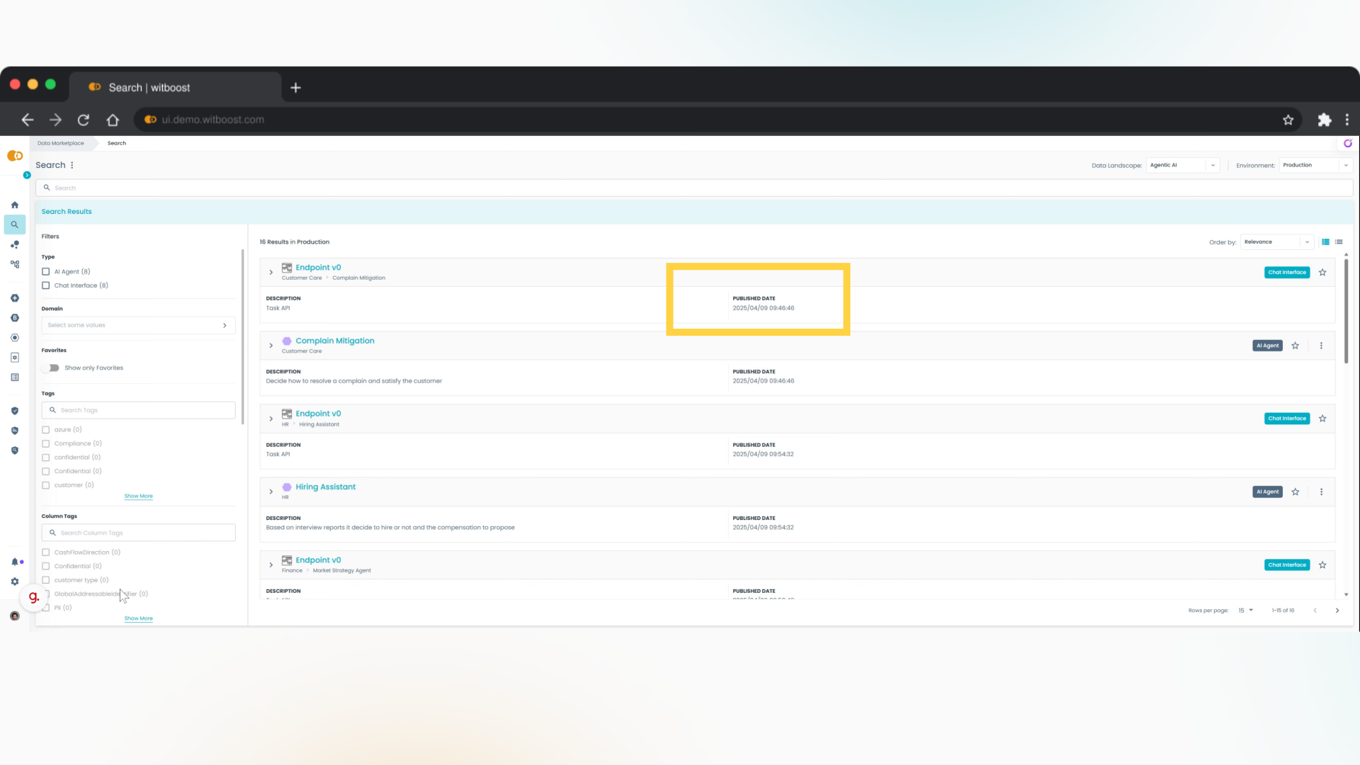
Task: Click the Search Tags input field
Action: coord(138,410)
